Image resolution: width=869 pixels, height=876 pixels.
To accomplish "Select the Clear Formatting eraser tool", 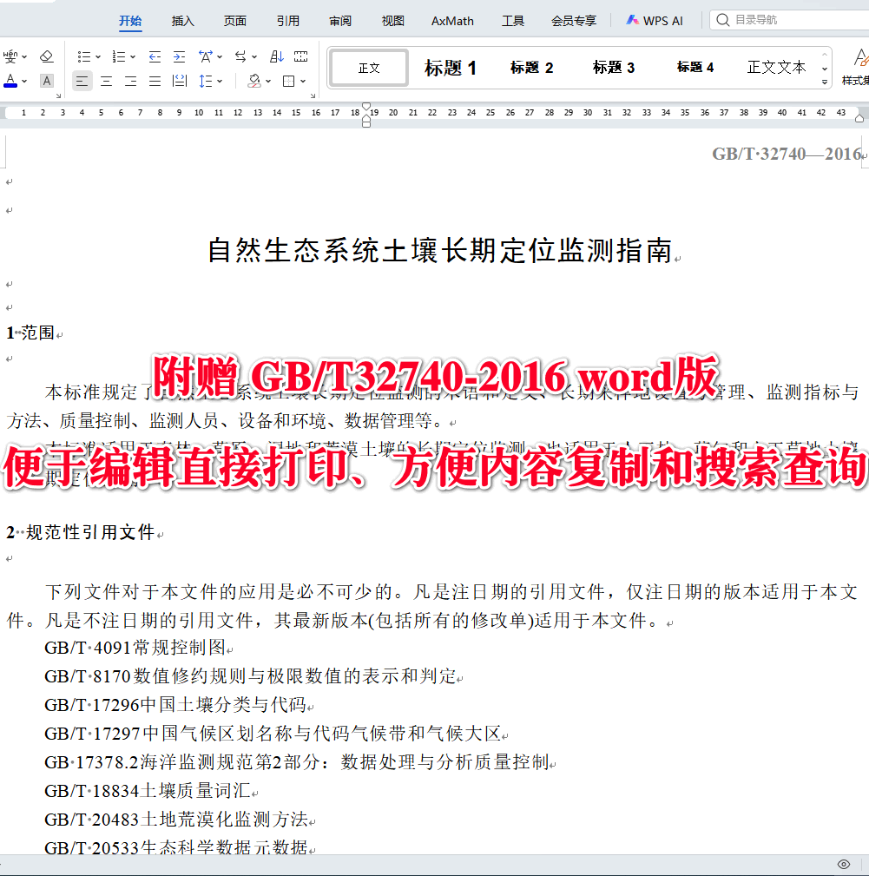I will (47, 56).
